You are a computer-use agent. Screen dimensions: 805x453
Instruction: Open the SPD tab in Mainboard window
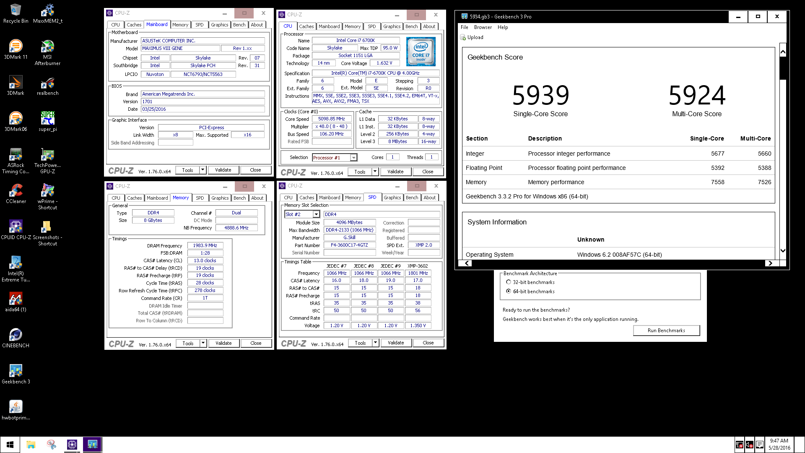pyautogui.click(x=200, y=25)
